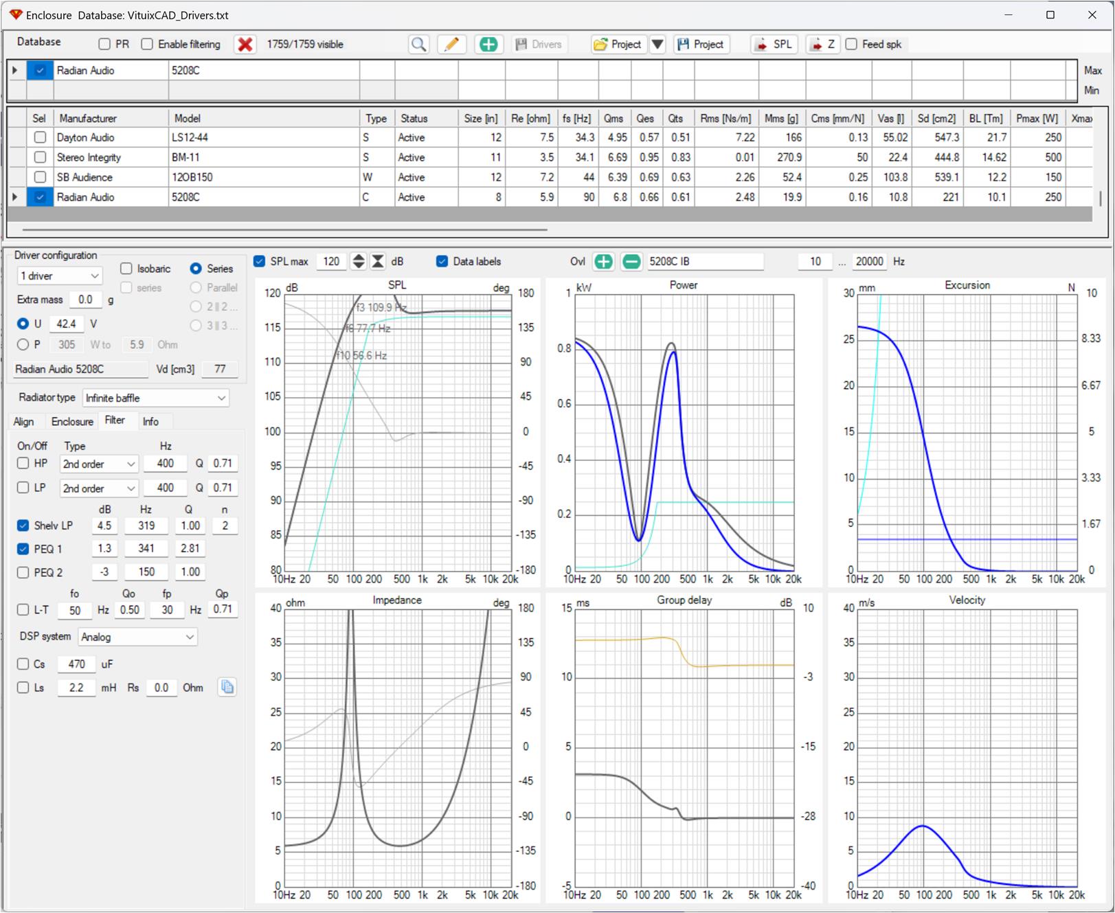1115x913 pixels.
Task: Click the database table horizontal scrollbar
Action: coord(284,229)
